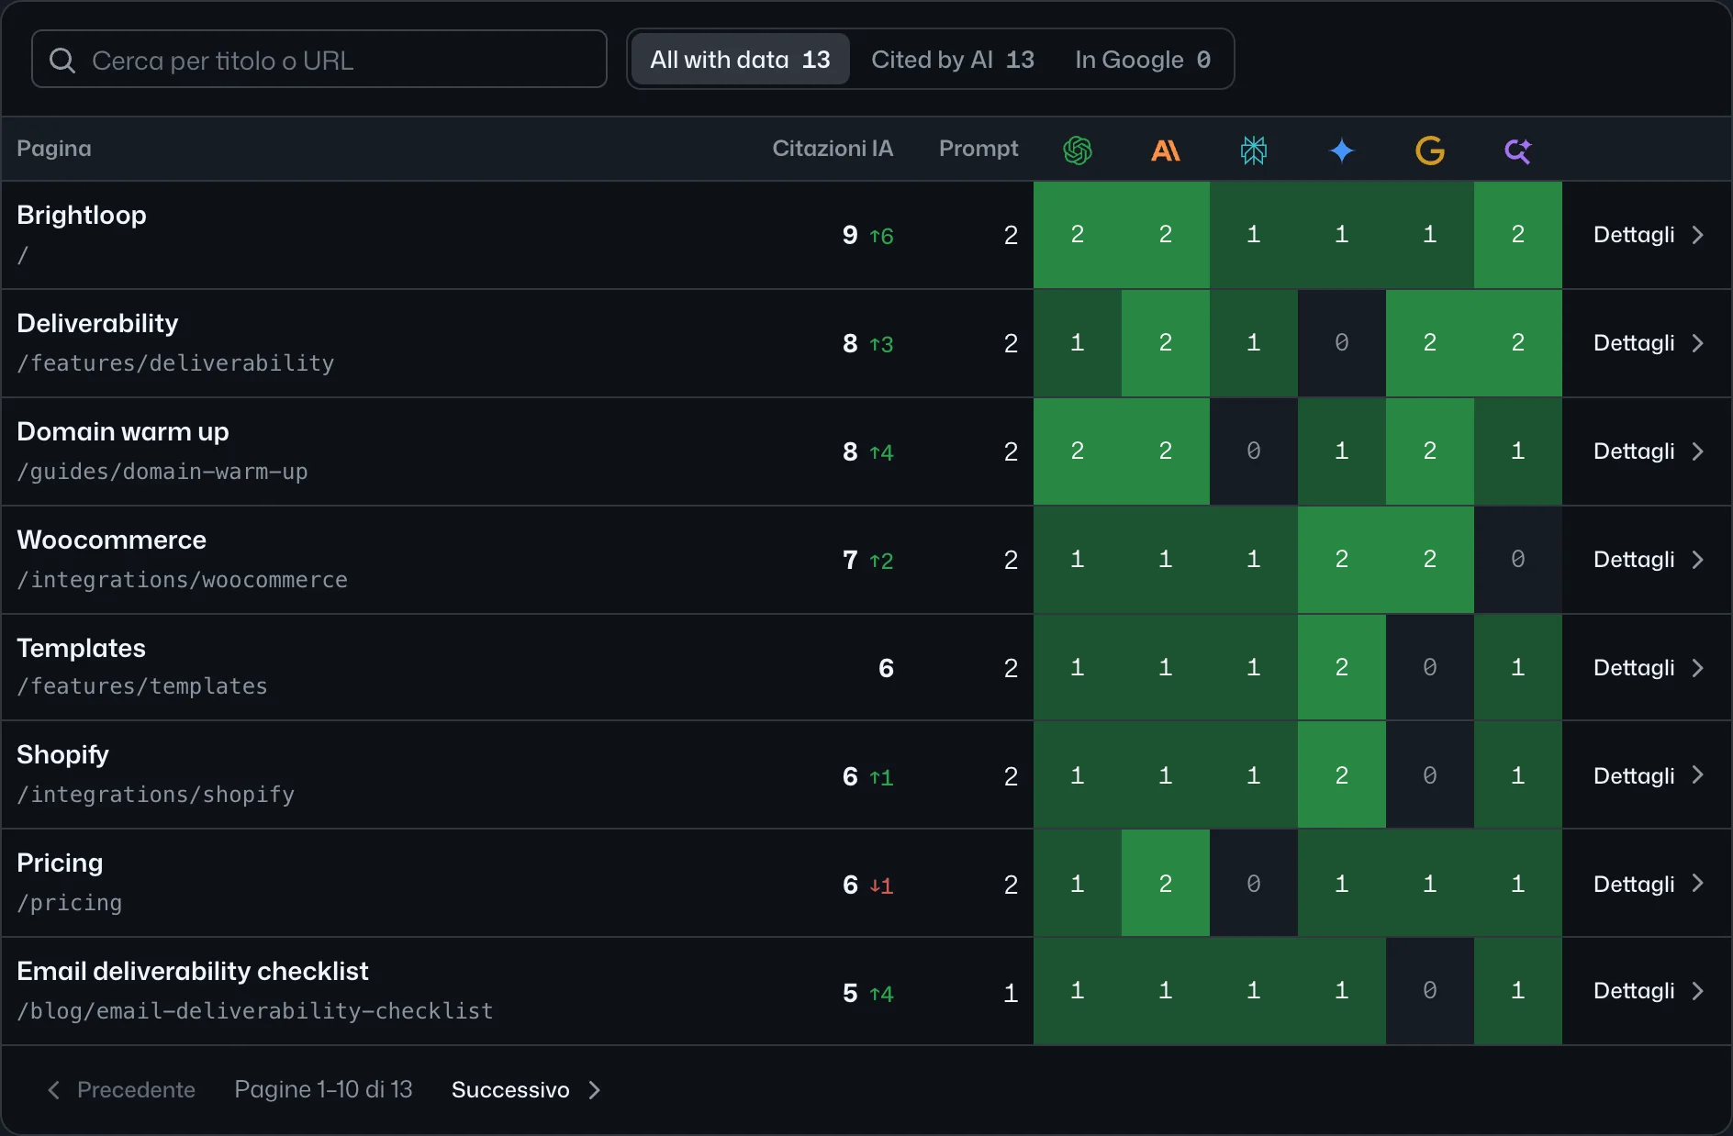Click Pricing's citation count 6 with red arrow

click(x=850, y=885)
